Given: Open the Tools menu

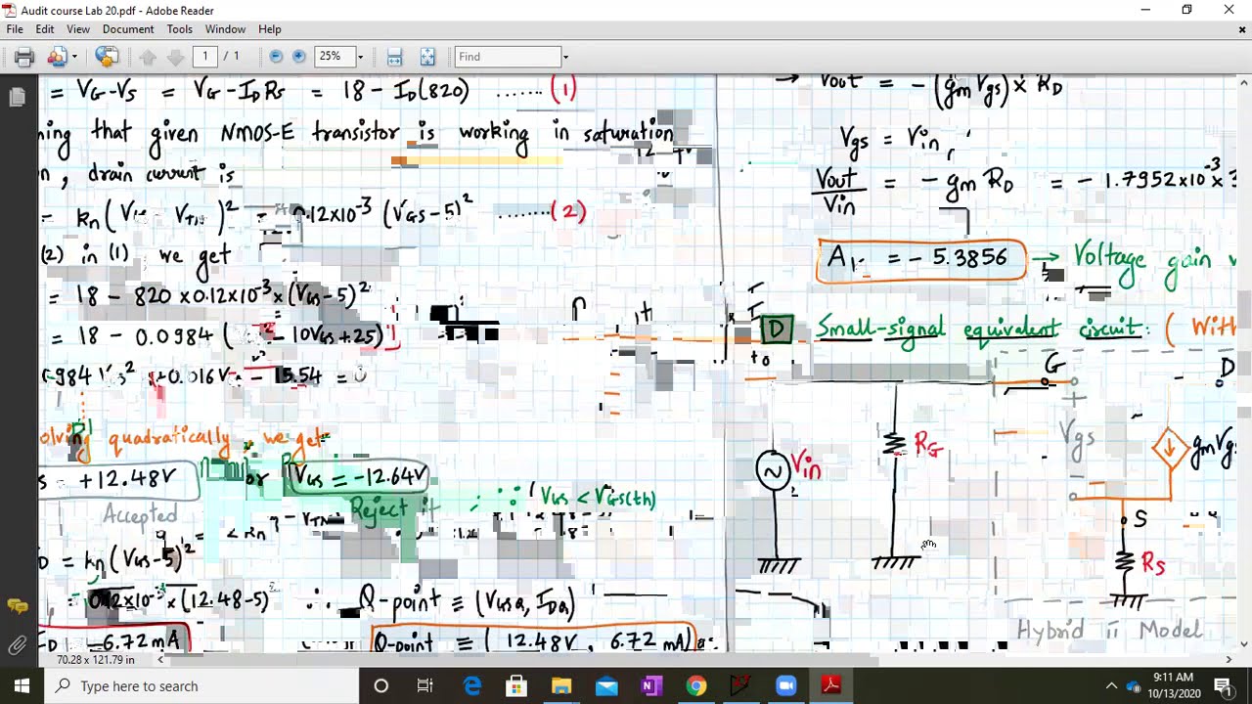Looking at the screenshot, I should [x=180, y=29].
